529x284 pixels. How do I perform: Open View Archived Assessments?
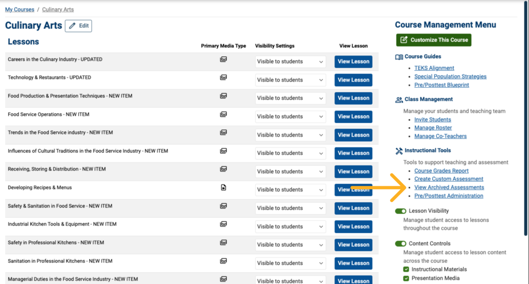[449, 187]
